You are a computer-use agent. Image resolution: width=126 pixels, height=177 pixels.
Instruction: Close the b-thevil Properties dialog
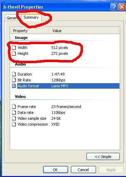point(122,7)
